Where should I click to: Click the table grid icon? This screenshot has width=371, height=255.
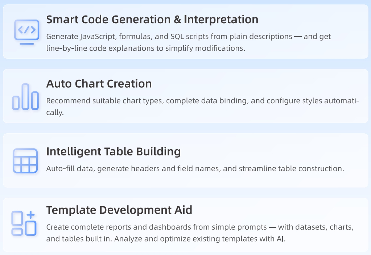(x=25, y=160)
